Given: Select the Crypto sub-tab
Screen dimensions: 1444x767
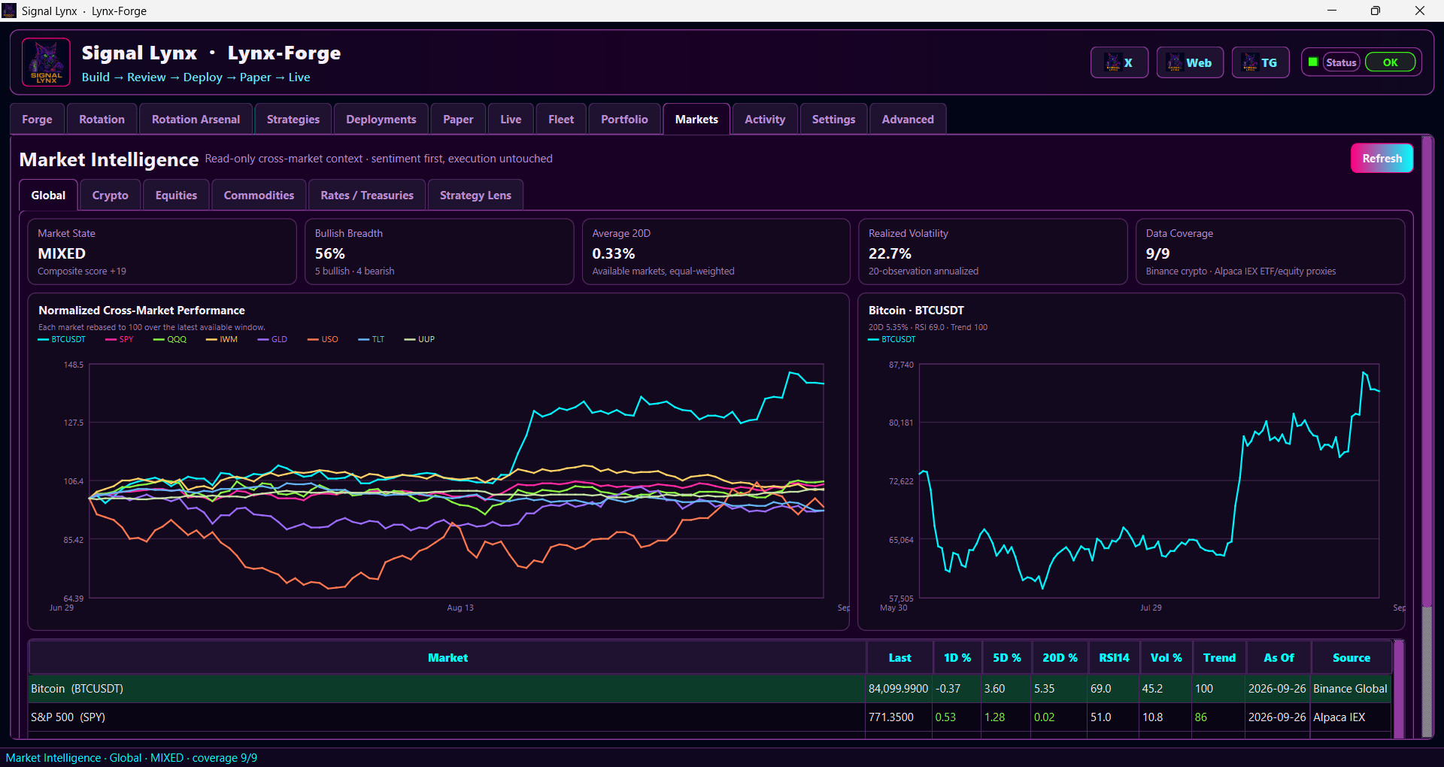Looking at the screenshot, I should point(110,195).
